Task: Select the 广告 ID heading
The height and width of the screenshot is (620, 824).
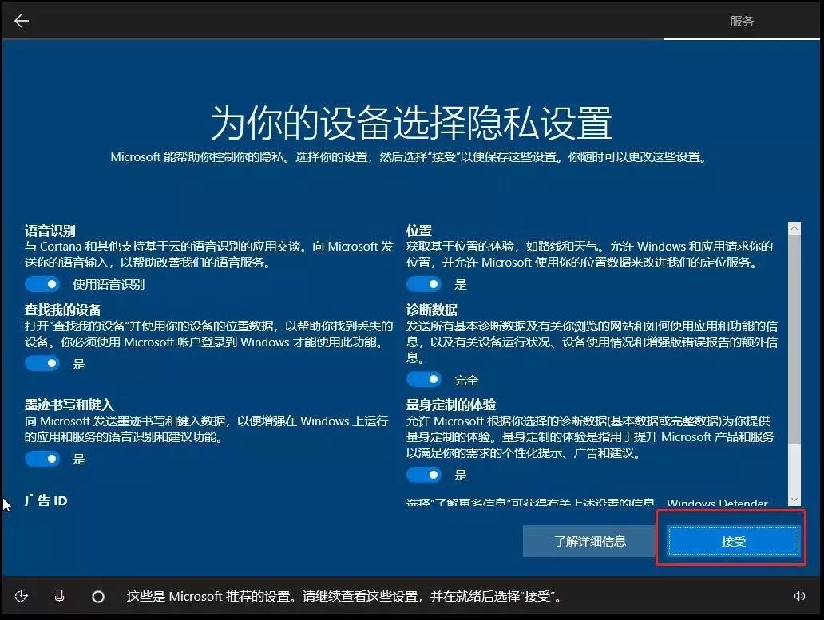Action: (46, 500)
